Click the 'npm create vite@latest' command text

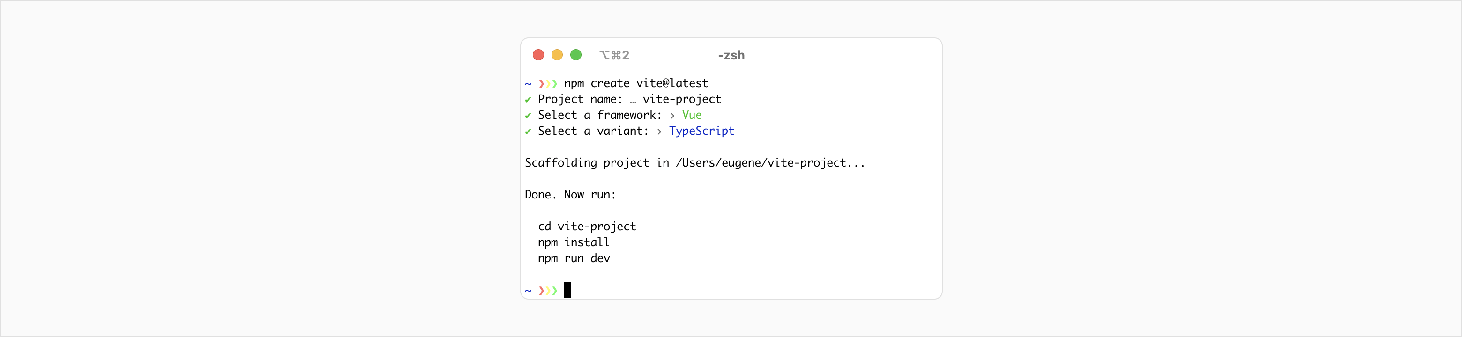pyautogui.click(x=636, y=83)
